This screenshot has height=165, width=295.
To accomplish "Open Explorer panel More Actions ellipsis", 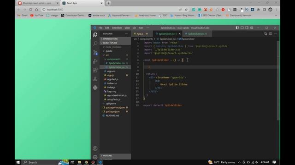I will point(127,34).
